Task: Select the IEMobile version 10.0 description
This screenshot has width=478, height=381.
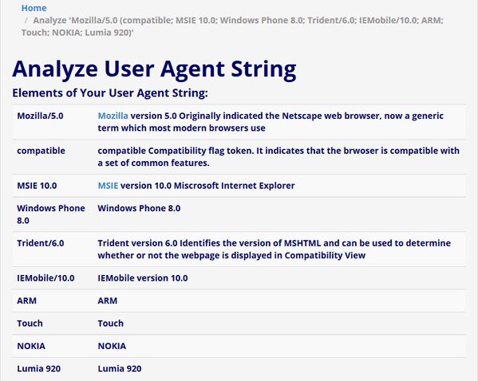Action: click(x=143, y=278)
